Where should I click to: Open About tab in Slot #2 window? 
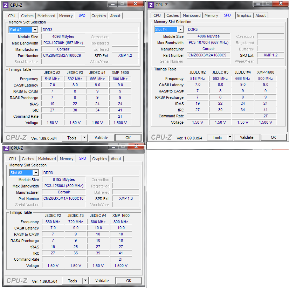point(115,16)
